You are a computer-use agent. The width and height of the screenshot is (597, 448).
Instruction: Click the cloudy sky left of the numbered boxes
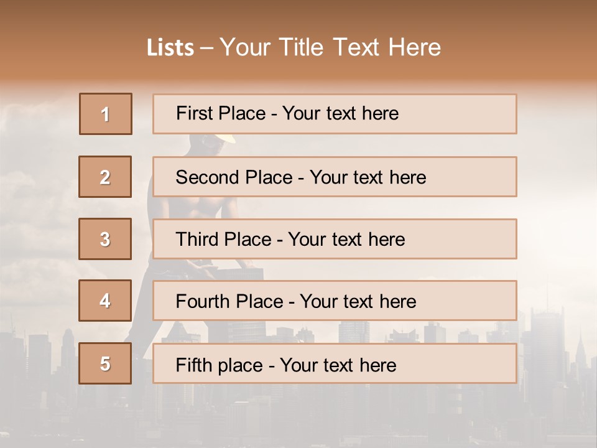tap(37, 187)
